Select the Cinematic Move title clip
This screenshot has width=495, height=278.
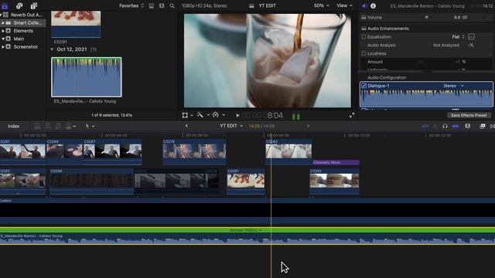[336, 163]
